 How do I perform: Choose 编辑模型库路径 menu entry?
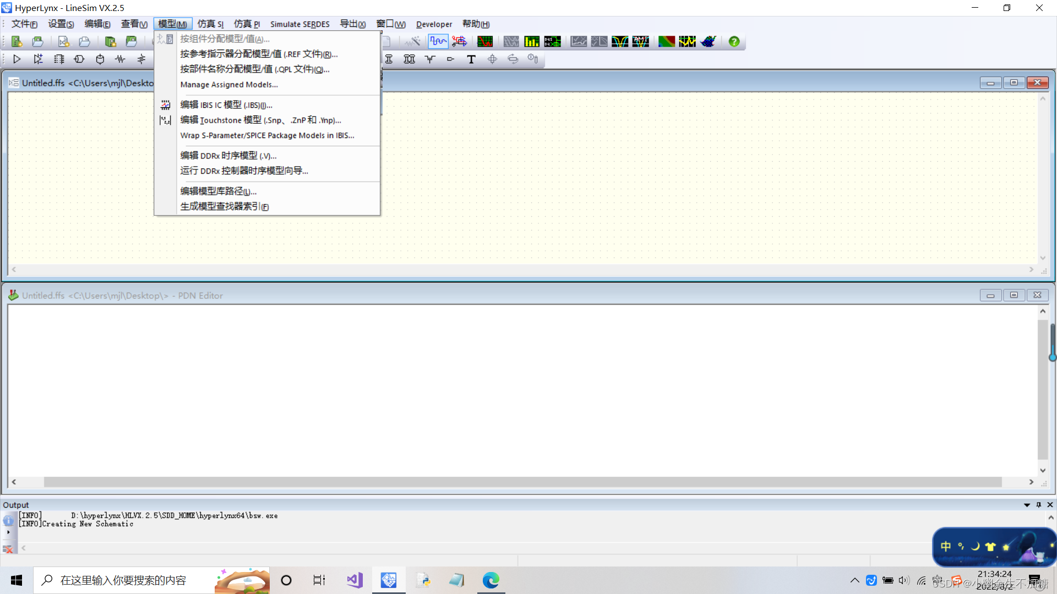[267, 191]
